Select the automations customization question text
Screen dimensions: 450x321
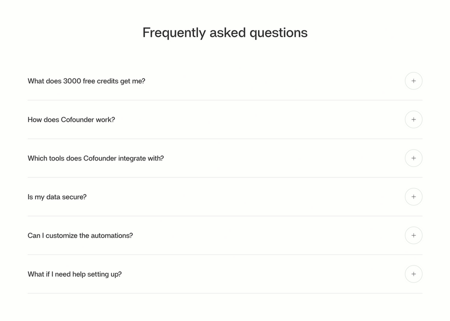[80, 235]
